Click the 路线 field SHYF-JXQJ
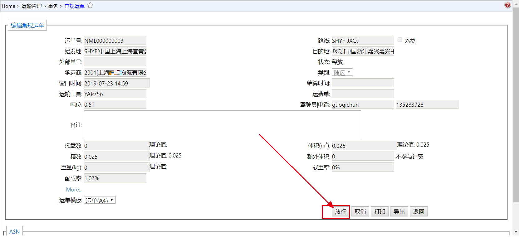The width and height of the screenshot is (519, 237). pos(363,41)
